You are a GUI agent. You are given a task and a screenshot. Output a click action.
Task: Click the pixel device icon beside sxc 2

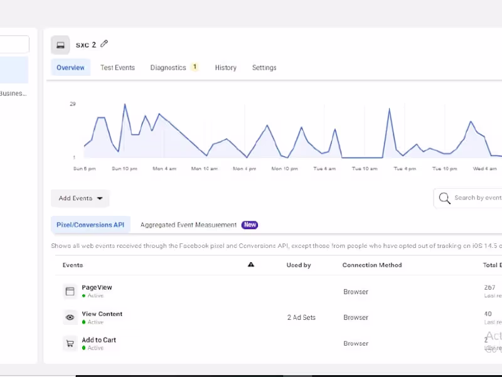point(60,45)
